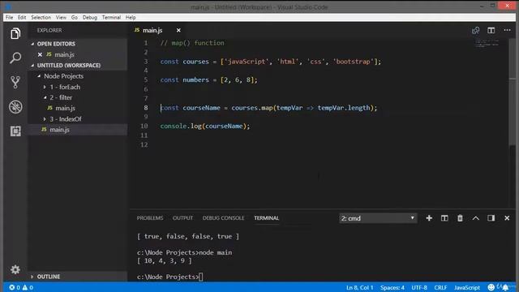Viewport: 519px width, 292px height.
Task: Move the panel to the right
Action: pos(491,218)
